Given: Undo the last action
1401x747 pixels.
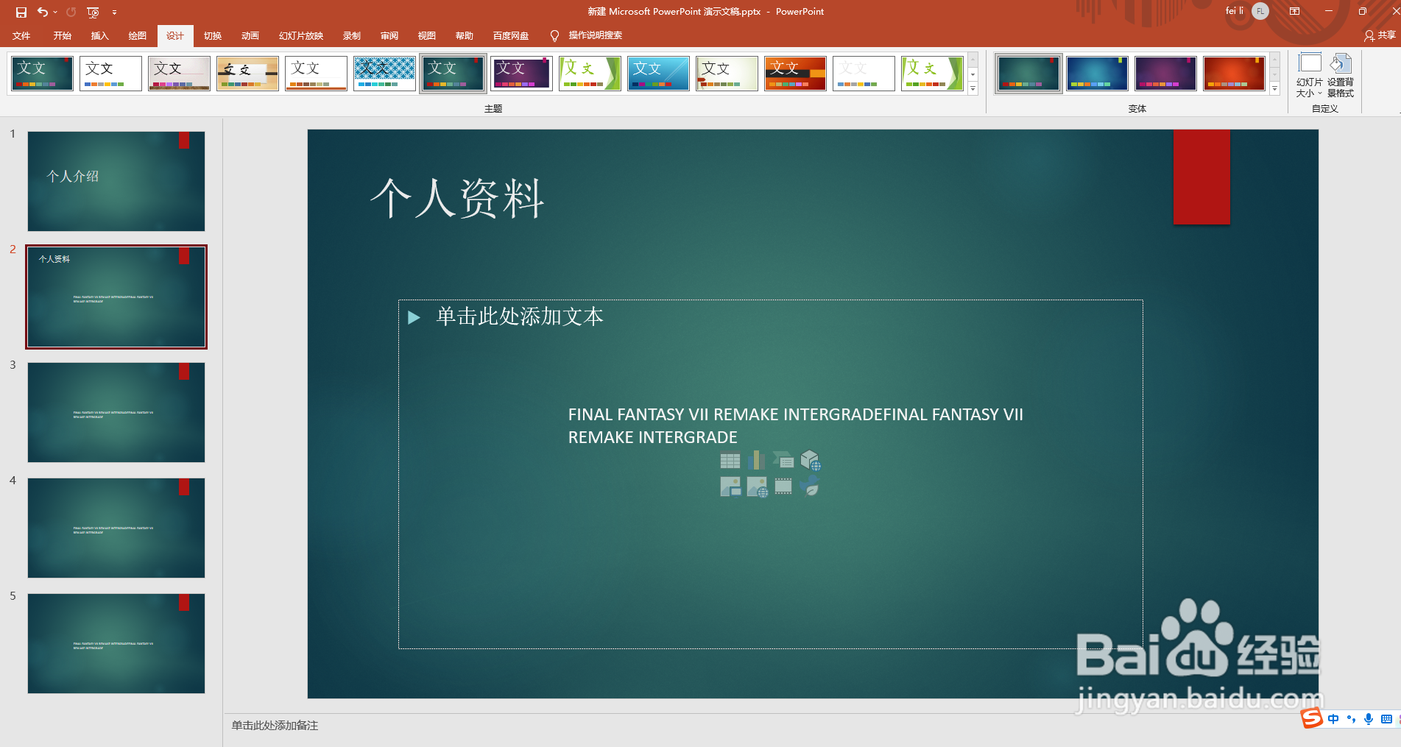Looking at the screenshot, I should [43, 12].
